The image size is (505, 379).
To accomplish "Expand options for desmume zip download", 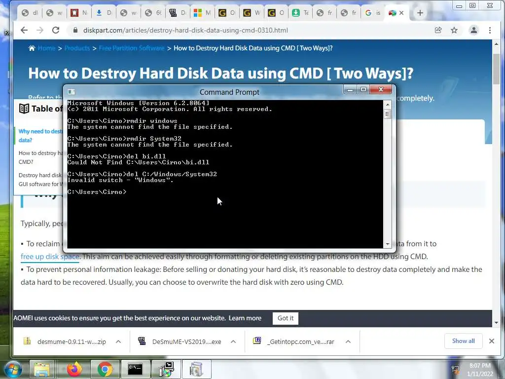I will 118,341.
